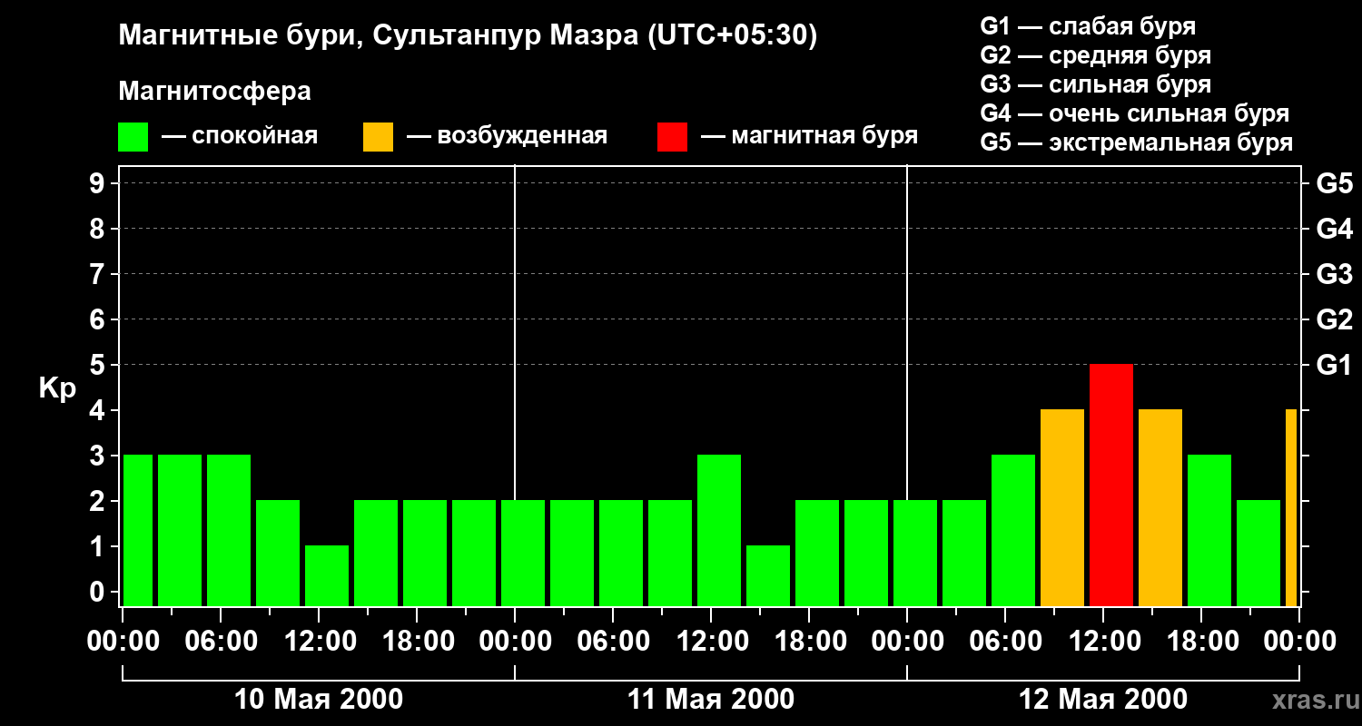The width and height of the screenshot is (1362, 726).
Task: Click the '— магнитная буря' legend label
Action: (x=810, y=137)
